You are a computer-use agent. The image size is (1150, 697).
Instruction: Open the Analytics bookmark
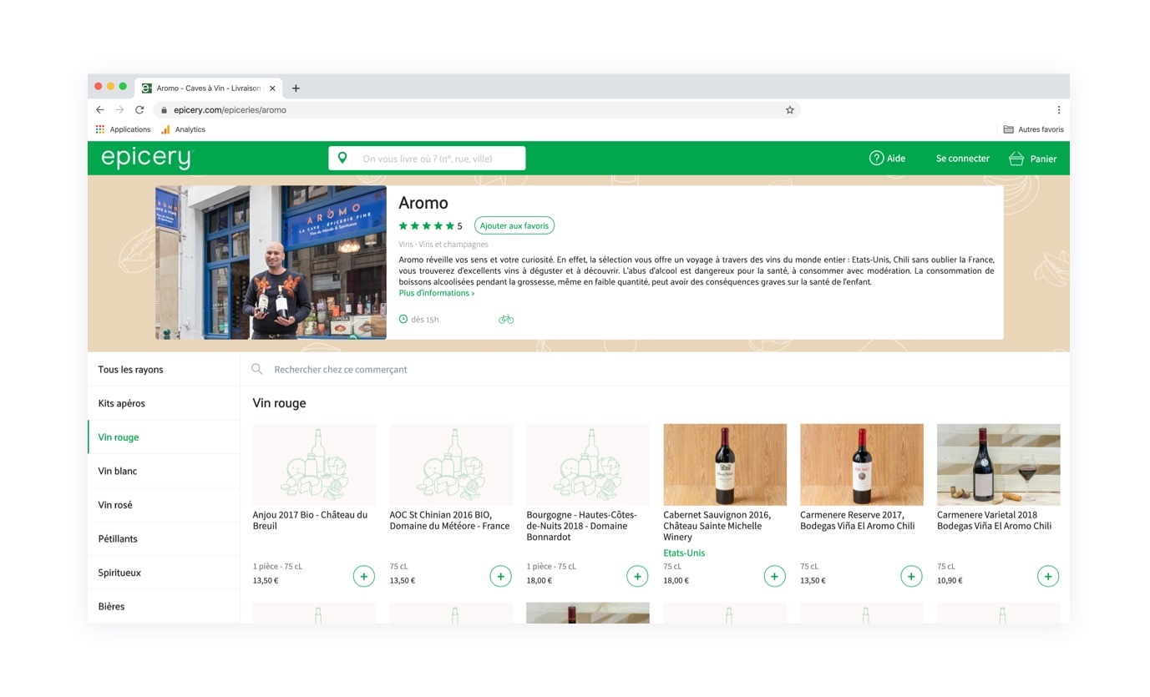tap(183, 129)
